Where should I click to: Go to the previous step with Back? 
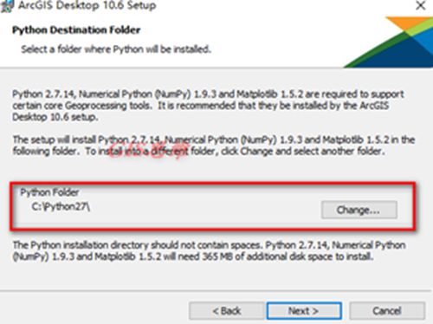227,311
